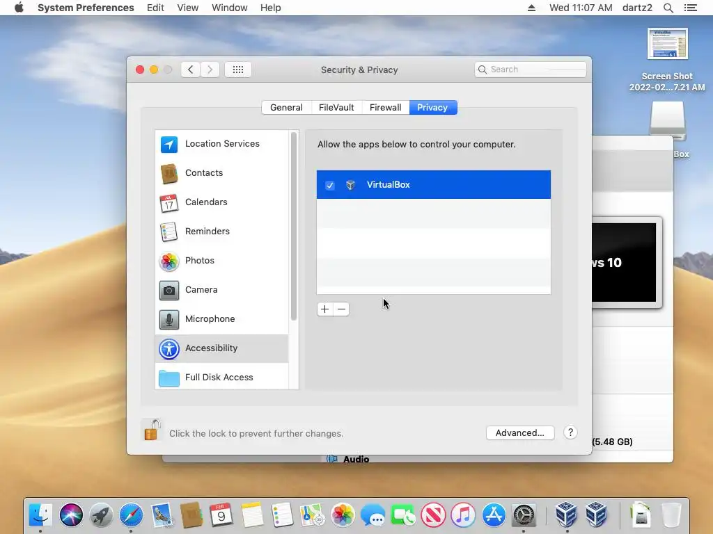Select Microphone in the privacy list
The height and width of the screenshot is (534, 713).
tap(222, 318)
